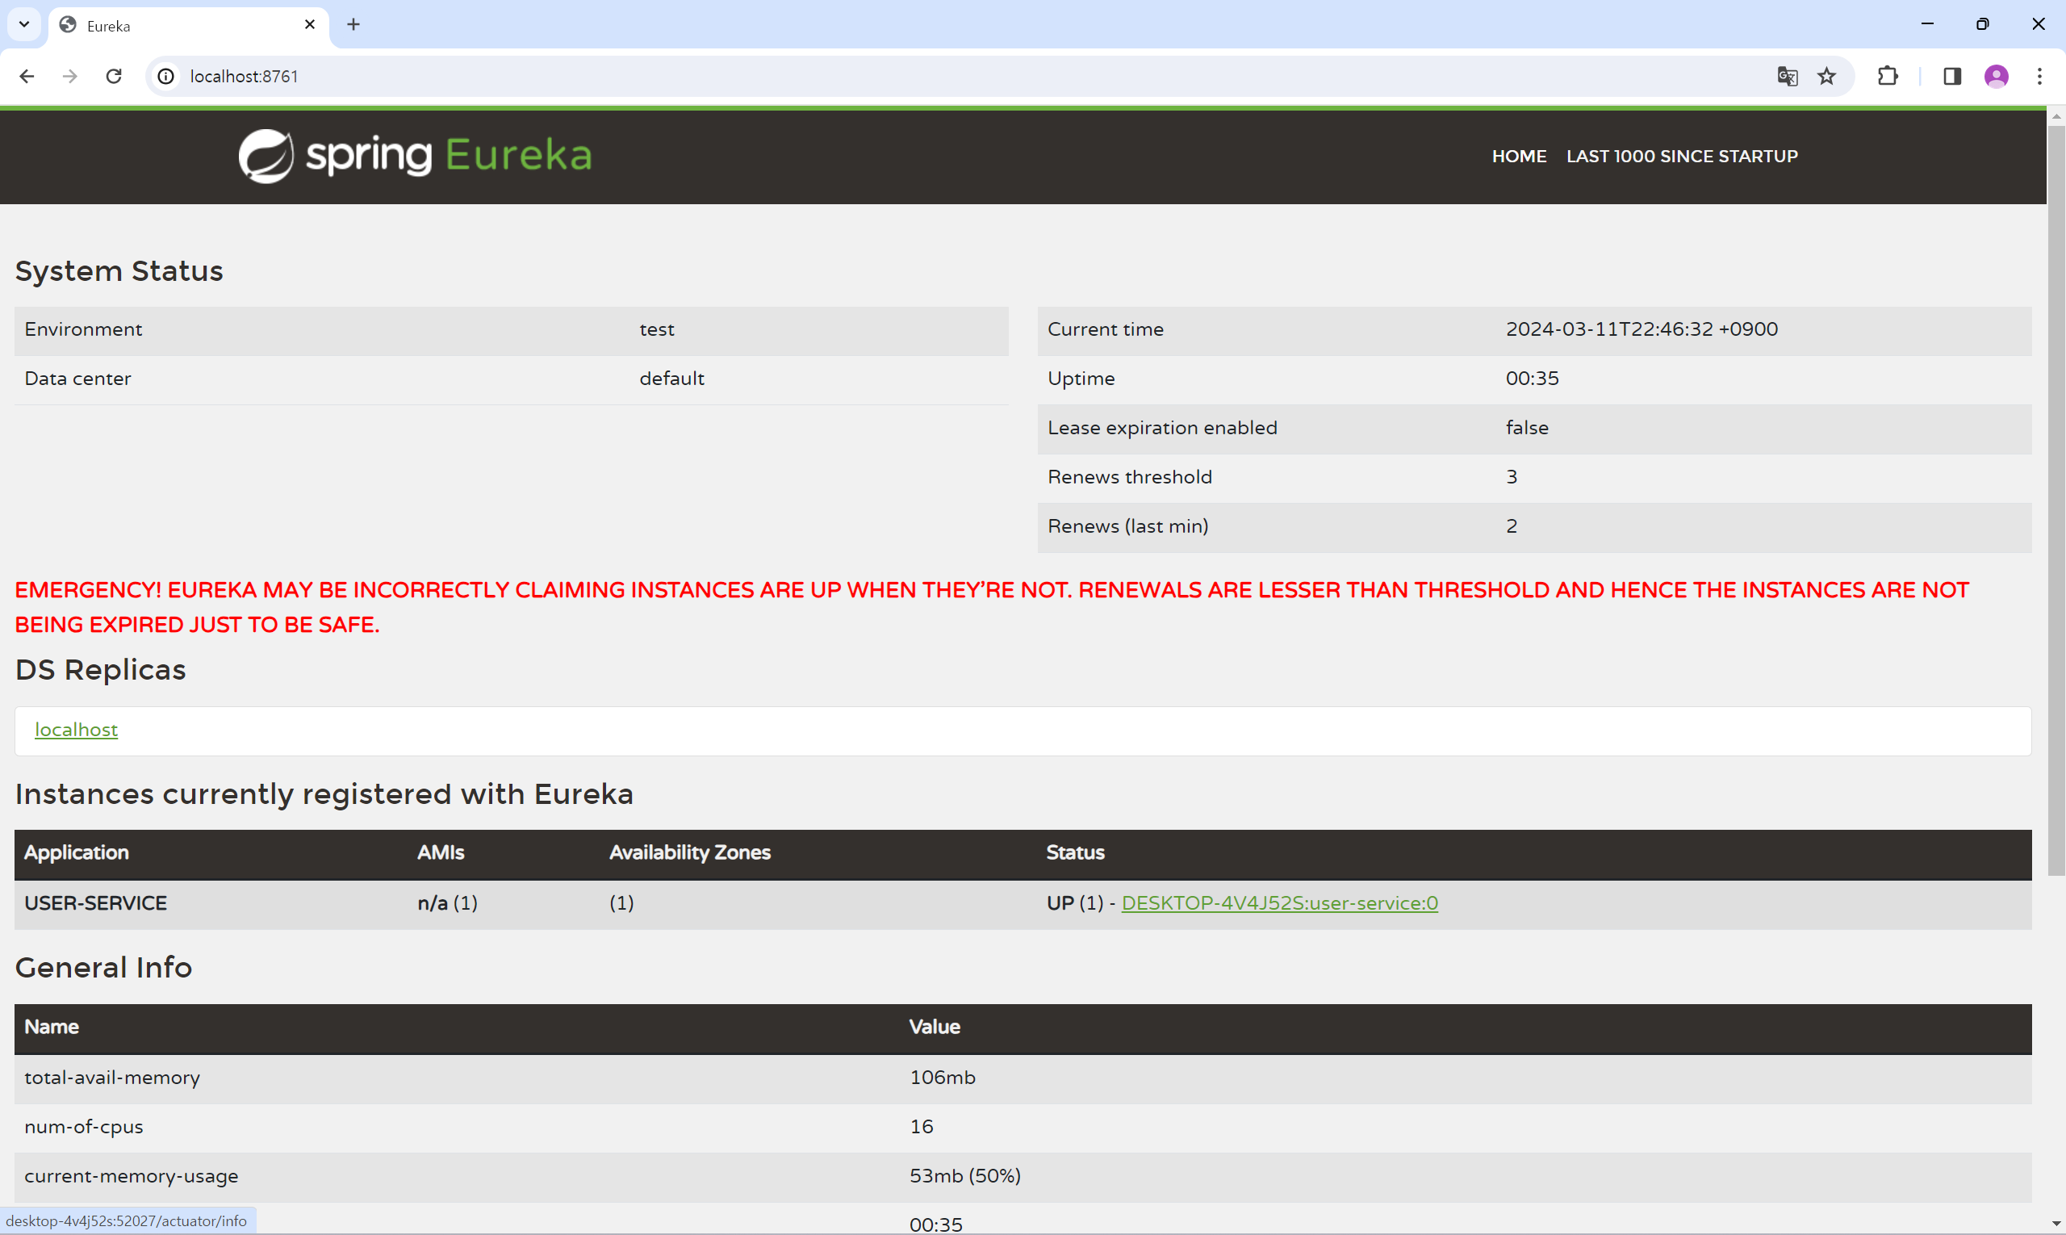The image size is (2066, 1235).
Task: Open Chrome's three-dot menu
Action: click(2039, 77)
